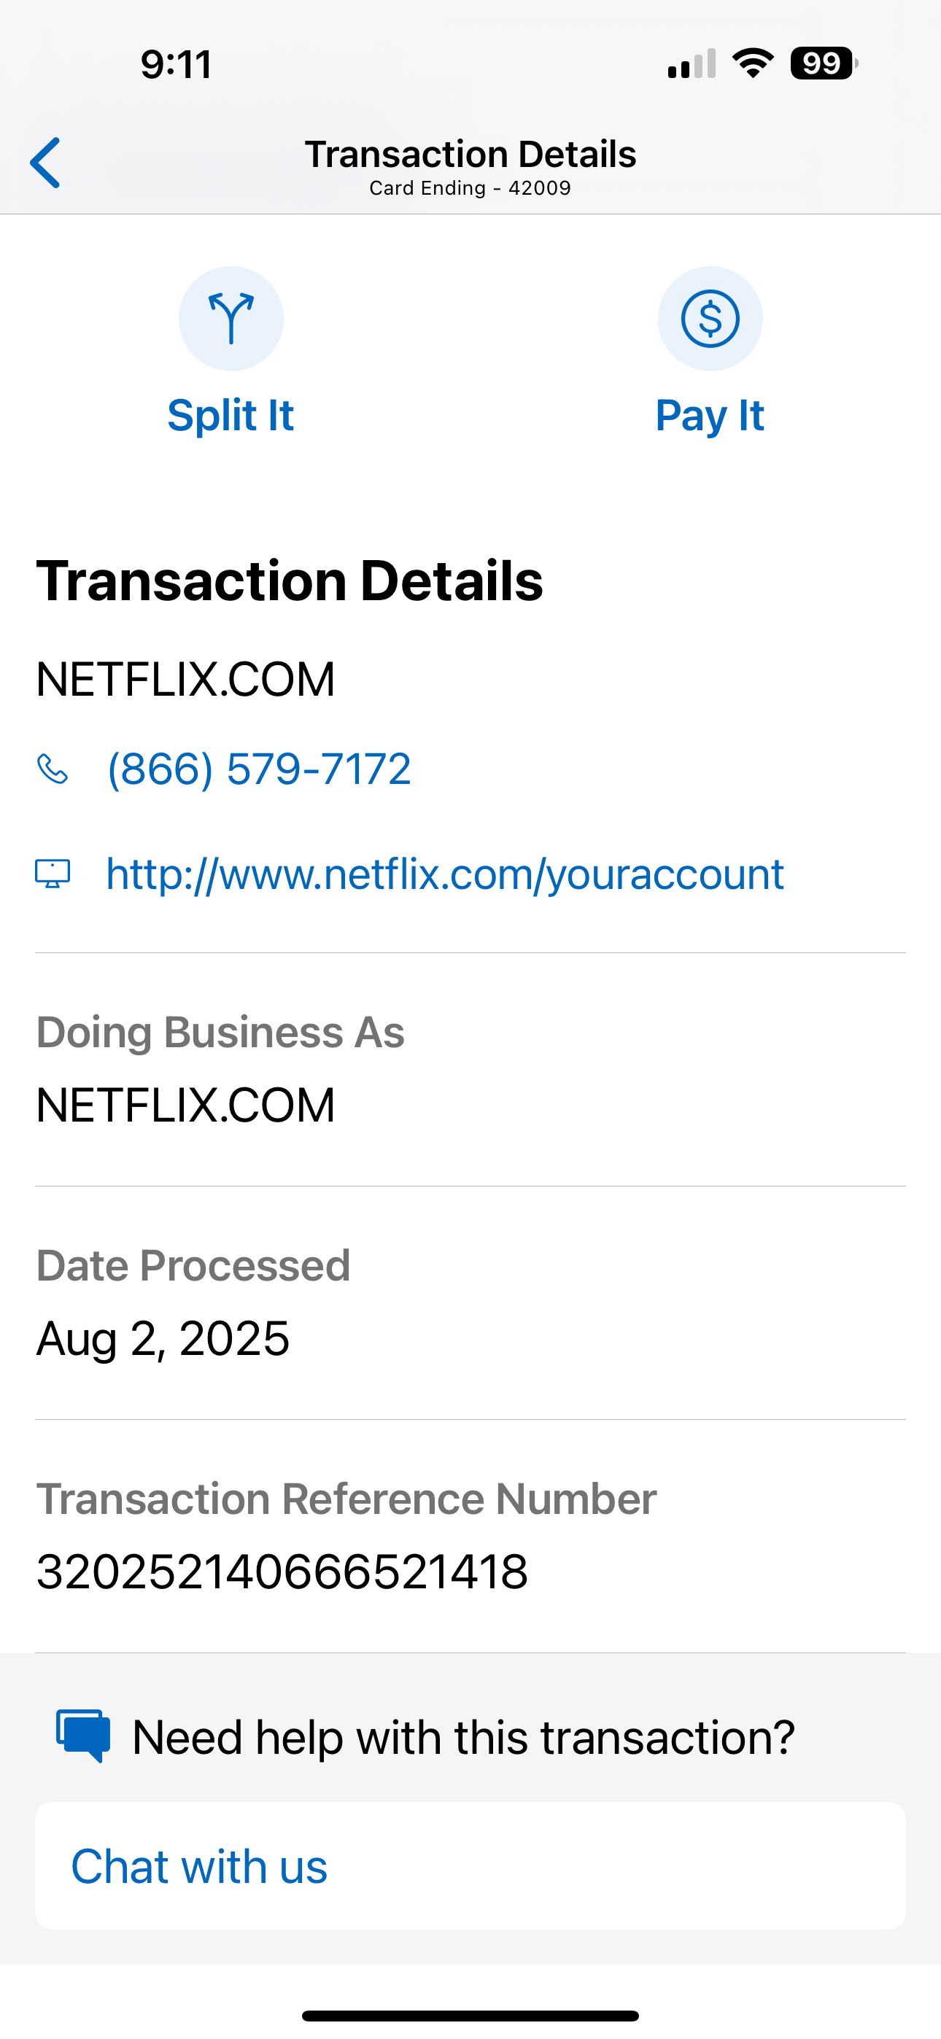Call the (866) 579-7172 phone number

[259, 769]
